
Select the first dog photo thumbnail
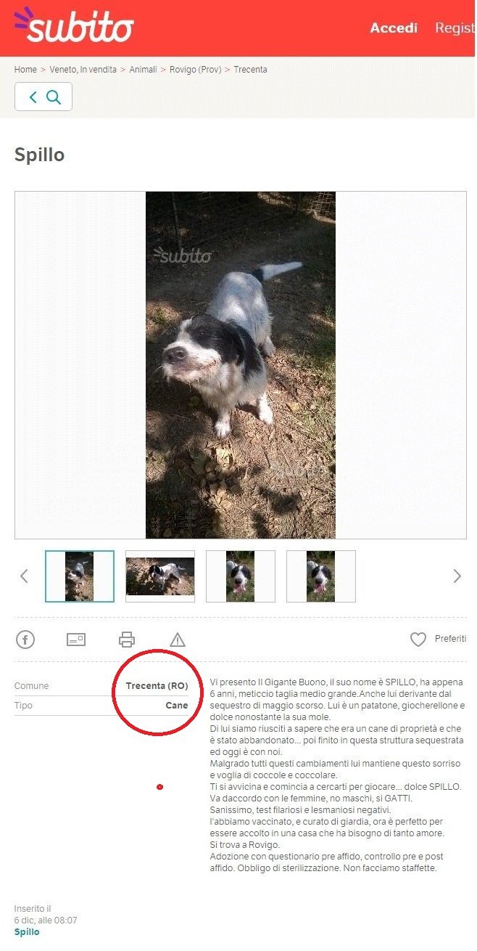[80, 576]
